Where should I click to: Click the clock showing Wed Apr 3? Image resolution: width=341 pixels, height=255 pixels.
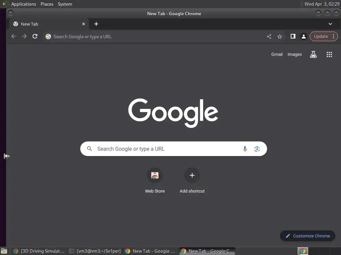(322, 4)
